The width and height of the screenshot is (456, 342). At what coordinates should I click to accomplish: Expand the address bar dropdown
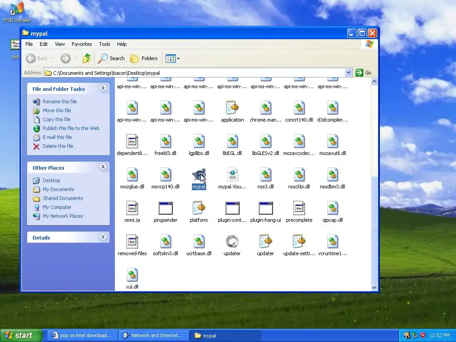pos(348,73)
